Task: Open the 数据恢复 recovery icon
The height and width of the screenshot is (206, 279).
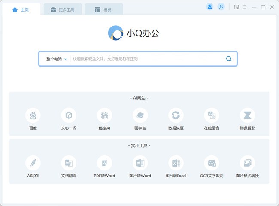Action: coord(176,115)
